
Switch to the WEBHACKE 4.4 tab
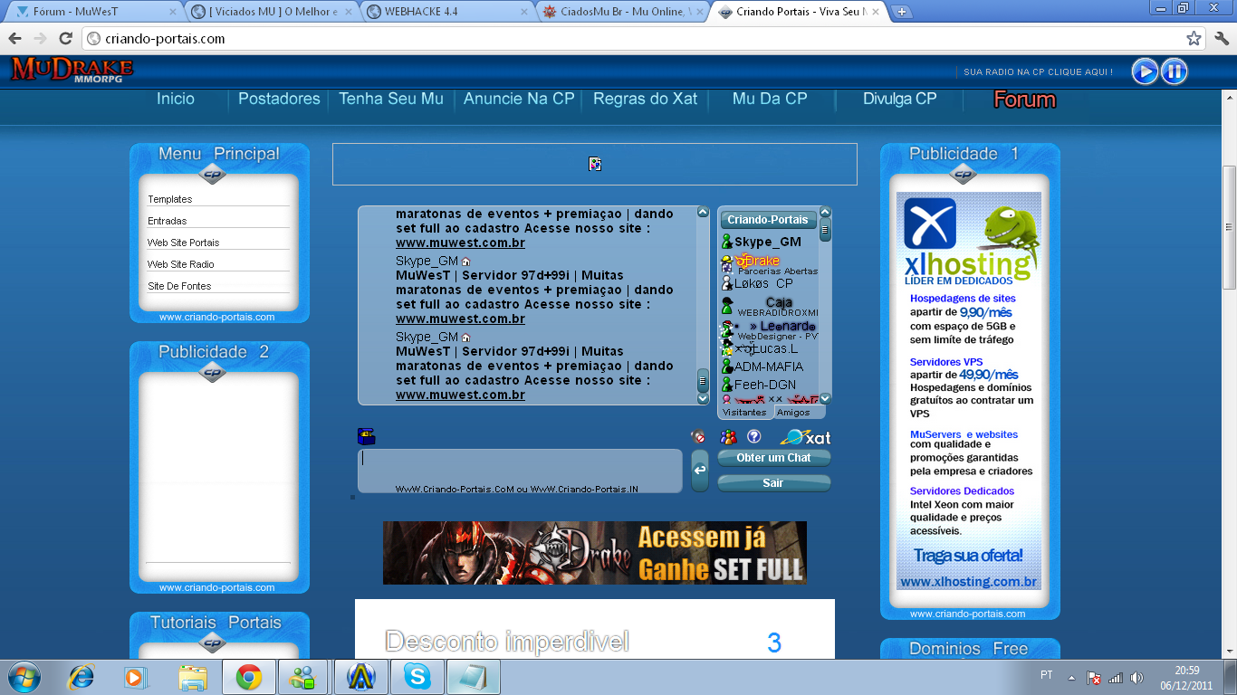tap(447, 12)
